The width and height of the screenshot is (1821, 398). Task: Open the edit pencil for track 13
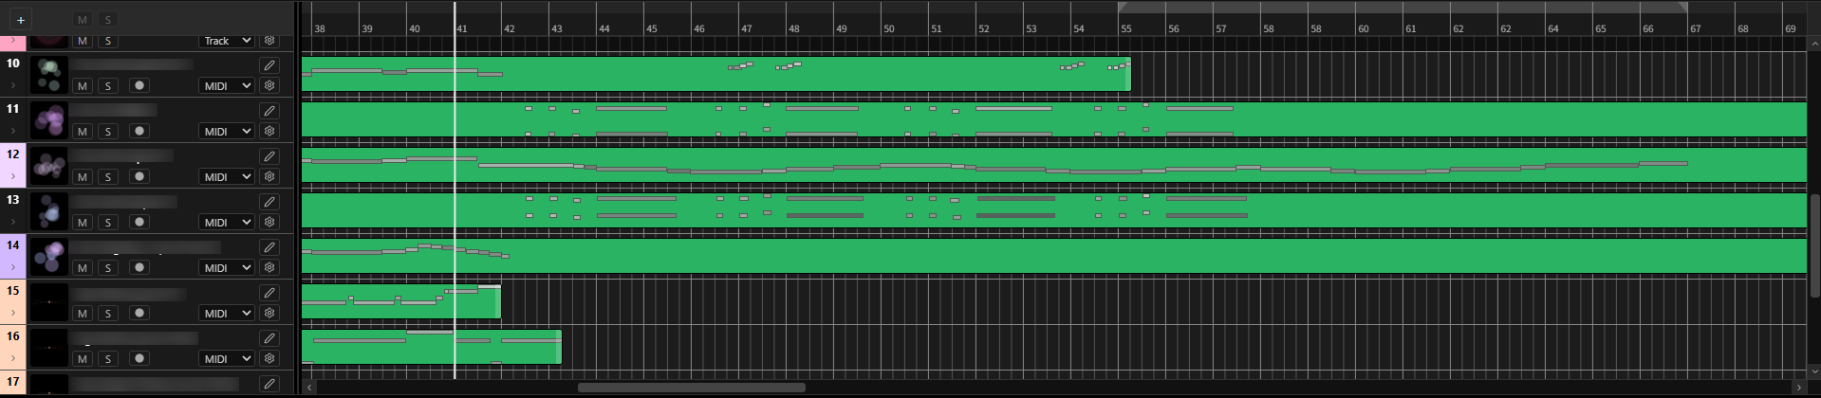(269, 202)
